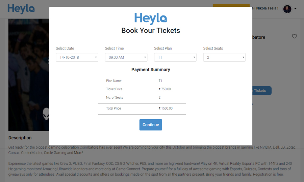The image size is (304, 182).
Task: Click the Payment Summary heading
Action: click(x=151, y=70)
